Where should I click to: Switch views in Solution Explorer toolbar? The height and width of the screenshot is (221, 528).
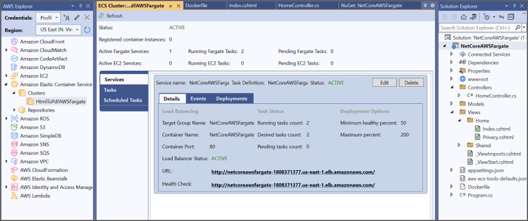tap(473, 17)
